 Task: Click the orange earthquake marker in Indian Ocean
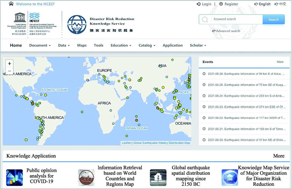[x=136, y=120]
